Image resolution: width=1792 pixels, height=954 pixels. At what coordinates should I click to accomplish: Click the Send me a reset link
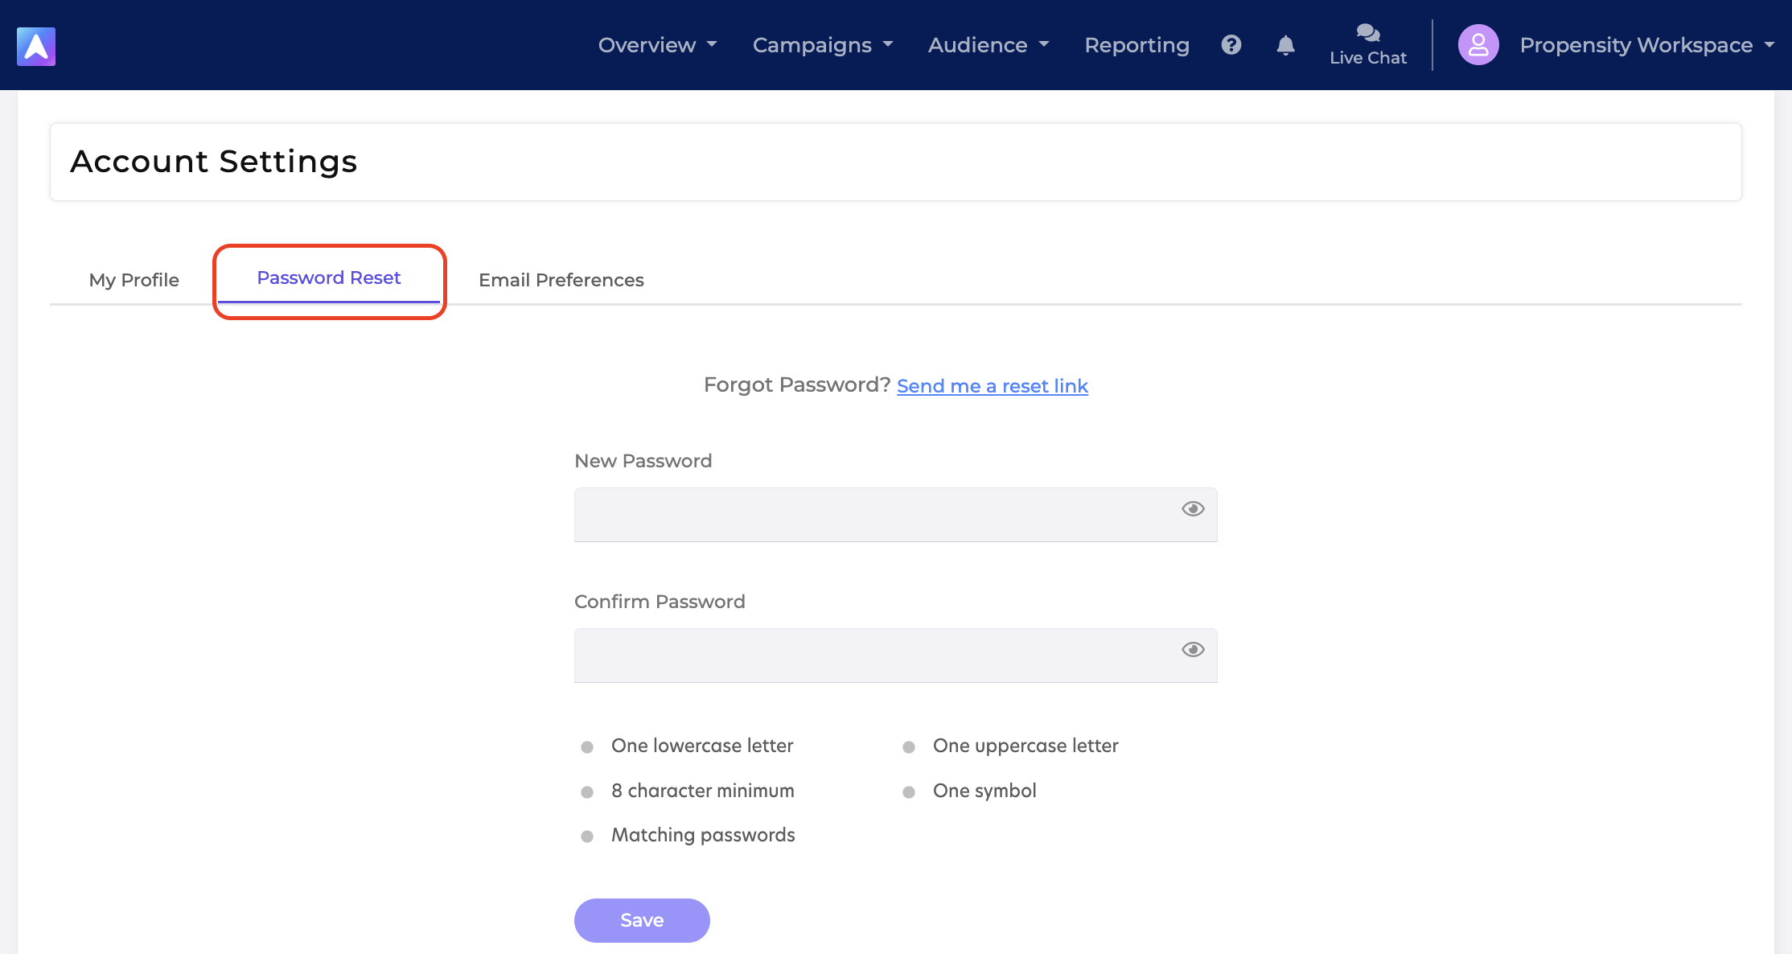pos(993,386)
